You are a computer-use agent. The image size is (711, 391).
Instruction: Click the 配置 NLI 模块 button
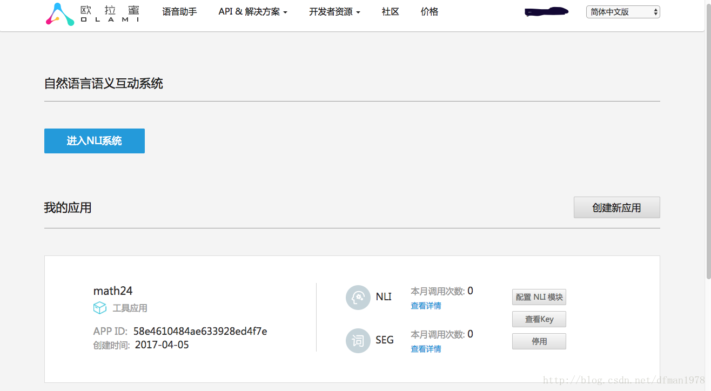tap(539, 297)
